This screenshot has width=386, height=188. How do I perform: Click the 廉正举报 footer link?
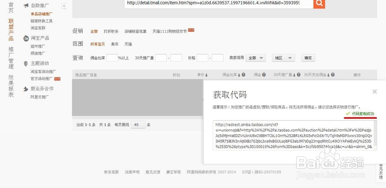tap(173, 172)
